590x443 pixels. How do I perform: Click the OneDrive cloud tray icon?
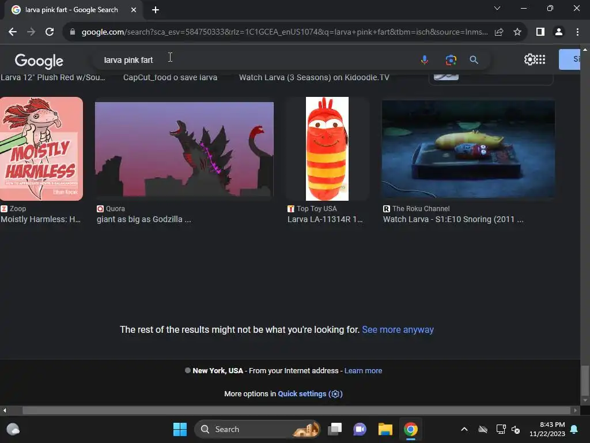pos(483,429)
